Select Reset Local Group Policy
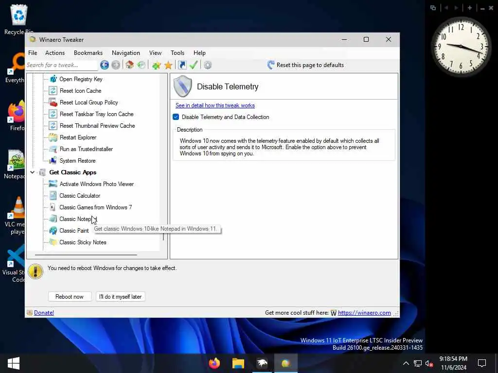This screenshot has width=498, height=373. pyautogui.click(x=89, y=102)
